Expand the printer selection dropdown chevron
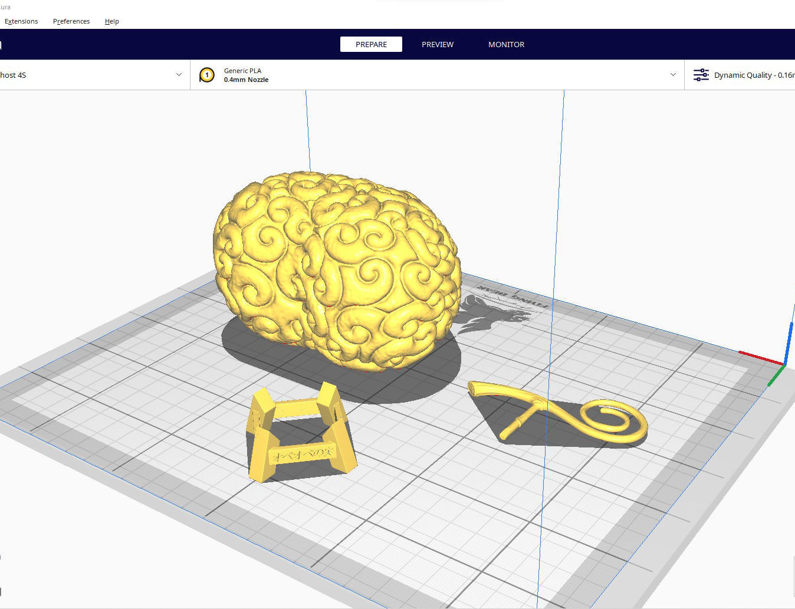Screen dimensions: 795x609 tap(179, 75)
